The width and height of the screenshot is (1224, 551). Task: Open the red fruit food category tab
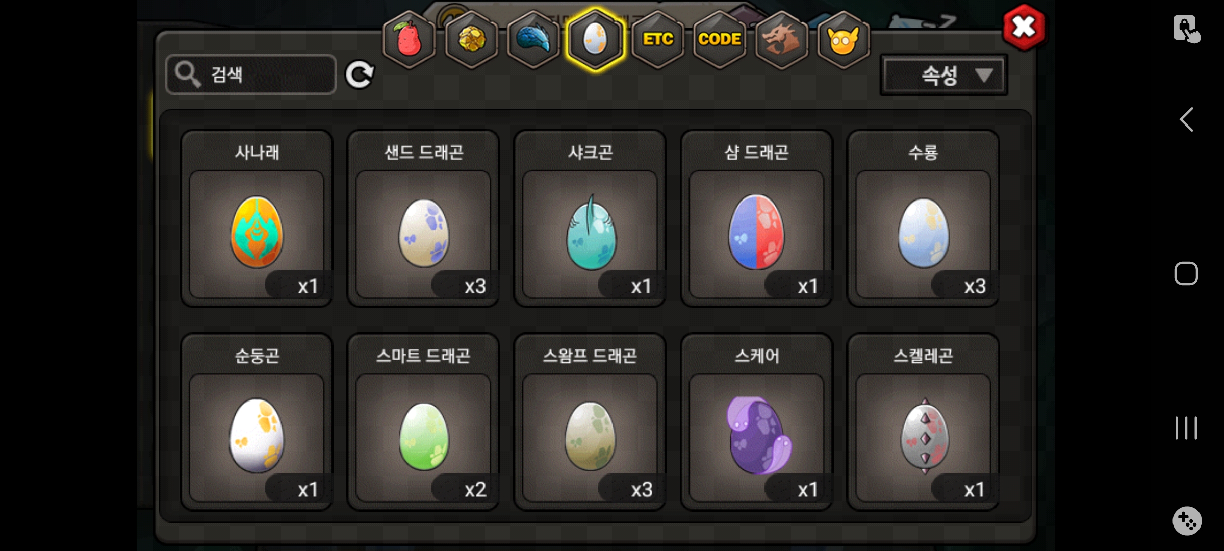click(x=409, y=40)
